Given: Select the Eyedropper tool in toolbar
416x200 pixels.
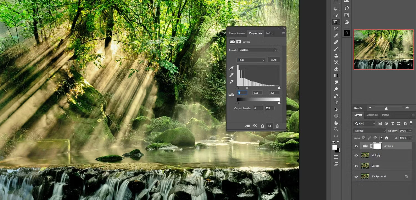Looking at the screenshot, I should (336, 36).
